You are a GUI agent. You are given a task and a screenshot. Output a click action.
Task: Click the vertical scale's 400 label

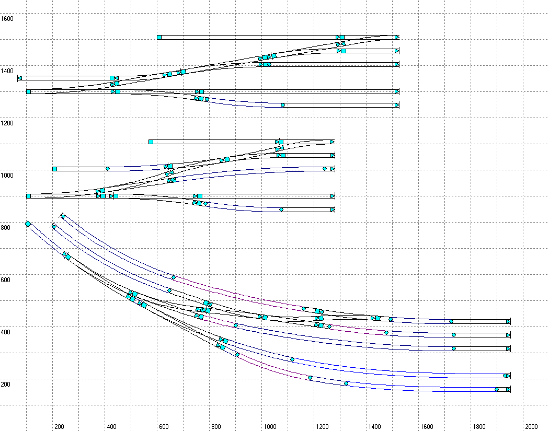pyautogui.click(x=6, y=332)
